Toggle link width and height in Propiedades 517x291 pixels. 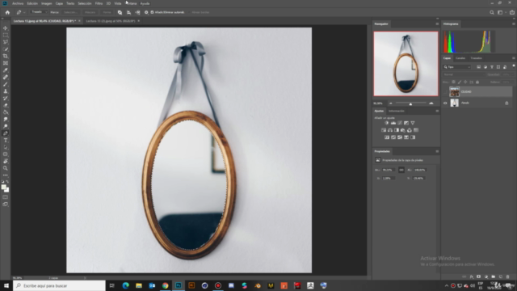click(x=401, y=170)
